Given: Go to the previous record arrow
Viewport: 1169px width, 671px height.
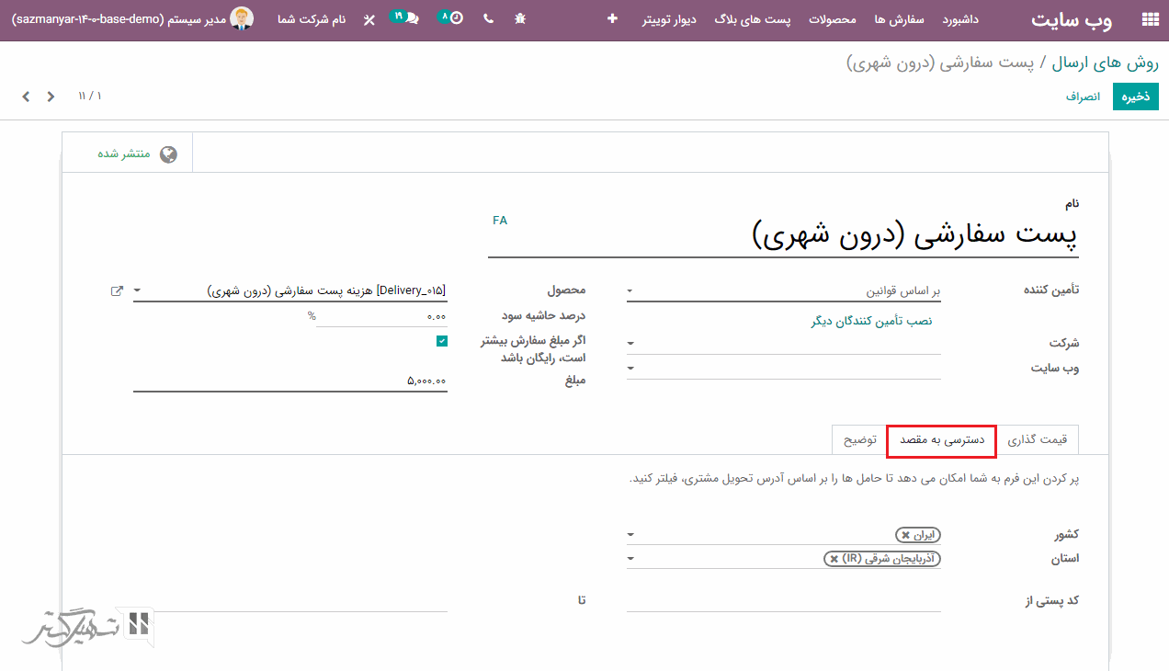Looking at the screenshot, I should click(51, 97).
